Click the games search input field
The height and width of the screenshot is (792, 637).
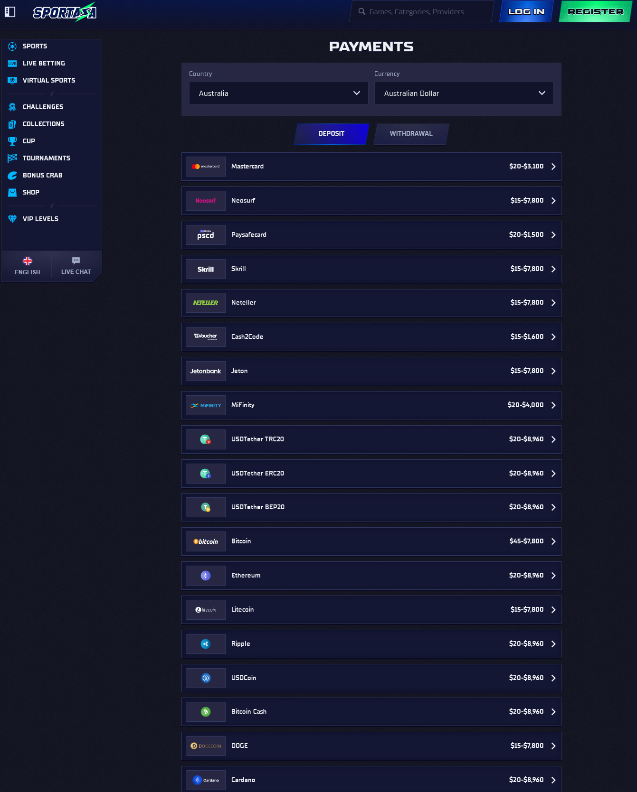(423, 12)
